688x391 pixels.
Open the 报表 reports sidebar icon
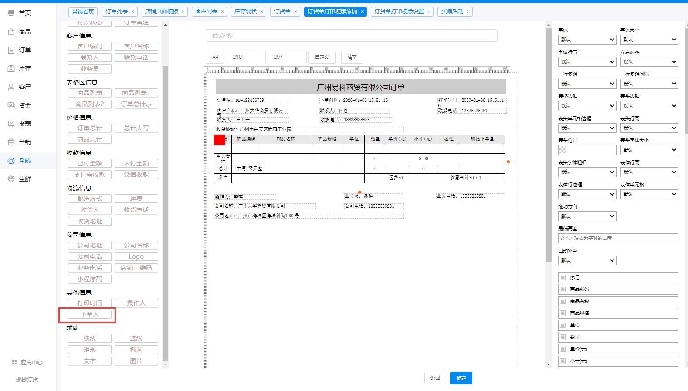[x=11, y=124]
